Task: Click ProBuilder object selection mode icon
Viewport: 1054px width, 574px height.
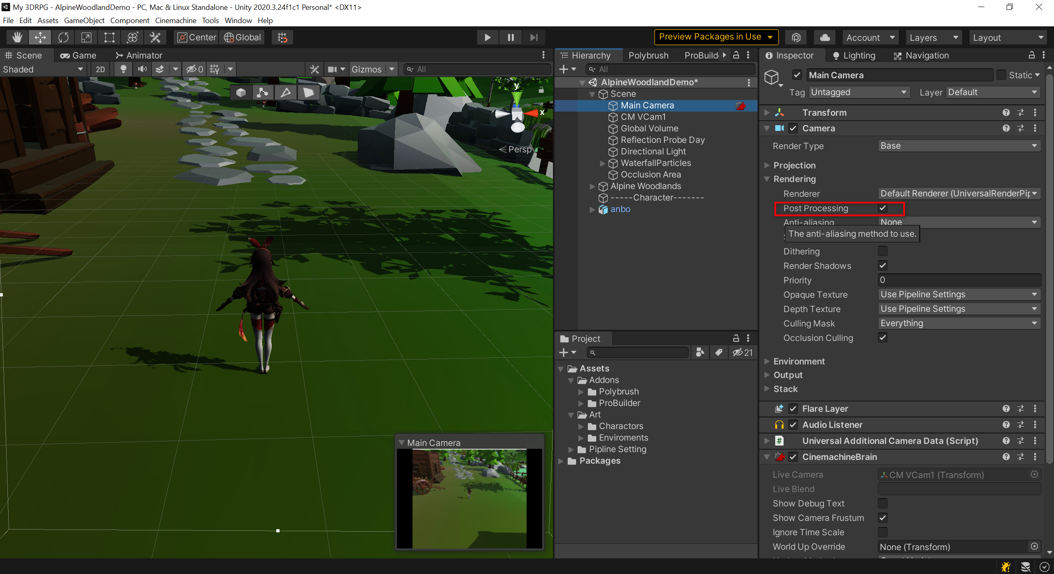Action: tap(241, 93)
